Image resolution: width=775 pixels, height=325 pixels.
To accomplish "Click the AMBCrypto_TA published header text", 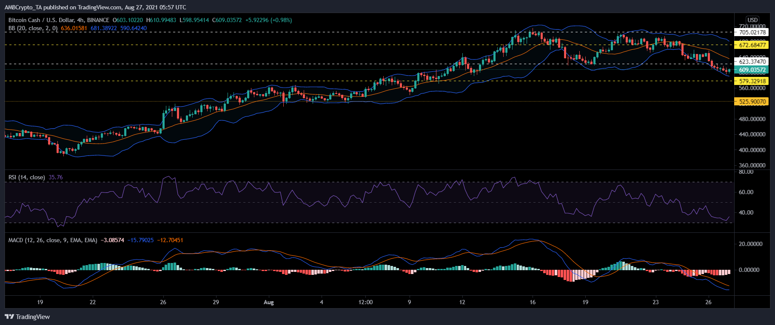I will tap(95, 7).
